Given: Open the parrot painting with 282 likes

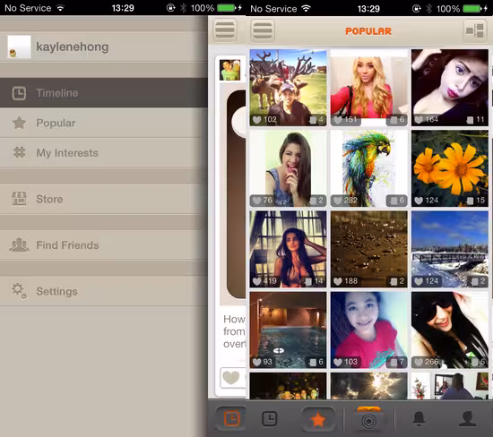Looking at the screenshot, I should coord(368,168).
